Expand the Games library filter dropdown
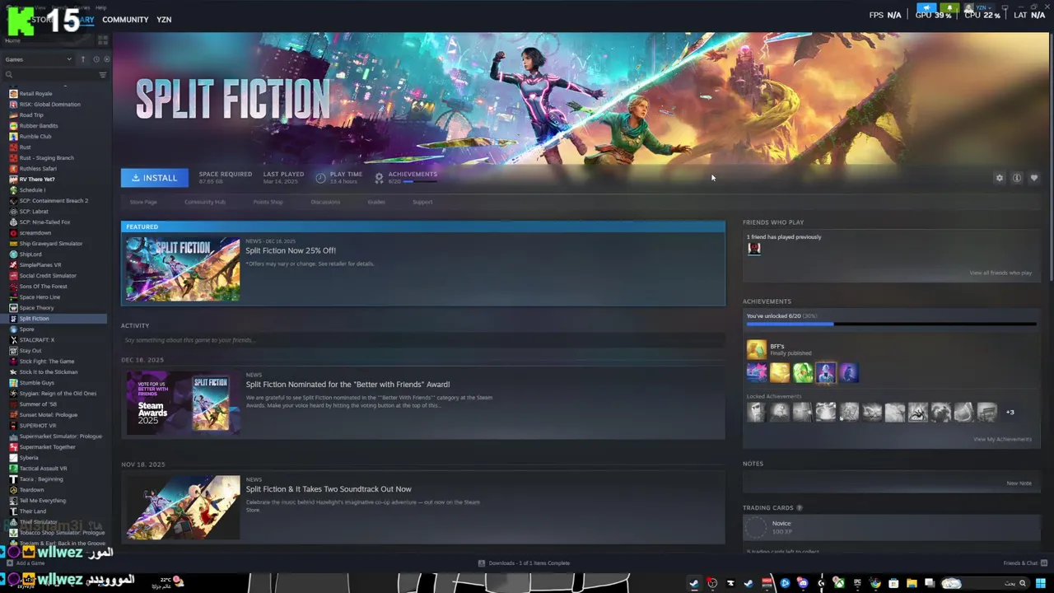This screenshot has width=1054, height=593. 38,59
